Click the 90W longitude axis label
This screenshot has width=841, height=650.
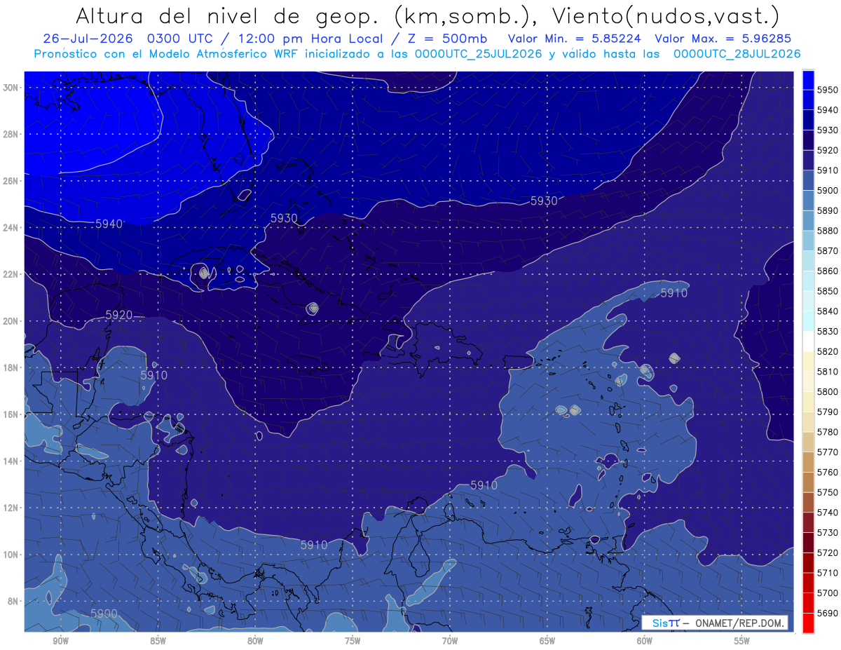coord(60,641)
